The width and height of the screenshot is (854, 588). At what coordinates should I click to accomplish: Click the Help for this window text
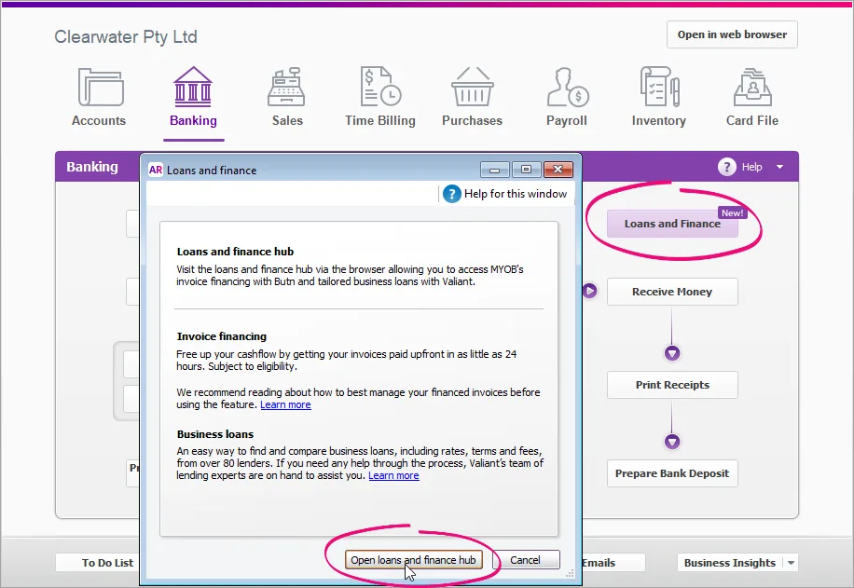tap(516, 194)
